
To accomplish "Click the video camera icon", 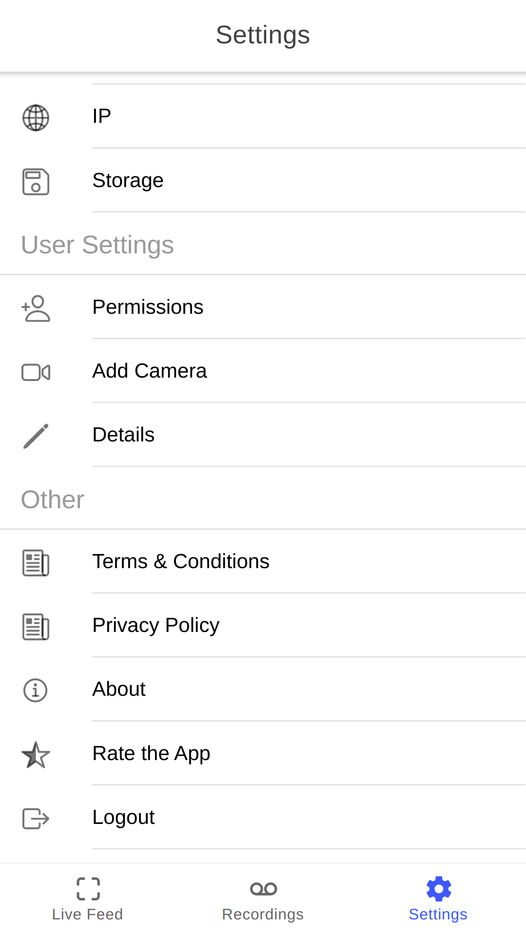I will (x=36, y=372).
